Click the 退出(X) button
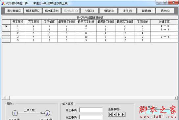This screenshot has width=179, height=120. pos(165,11)
